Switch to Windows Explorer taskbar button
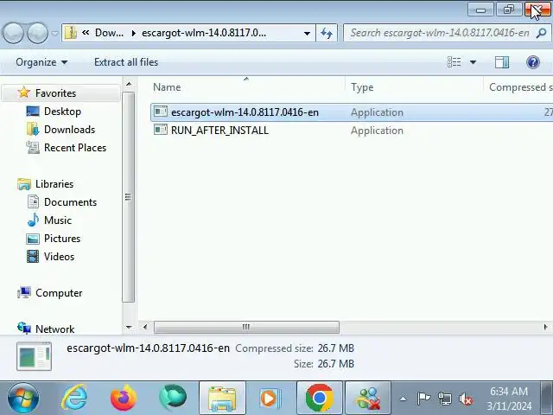 coord(222,398)
